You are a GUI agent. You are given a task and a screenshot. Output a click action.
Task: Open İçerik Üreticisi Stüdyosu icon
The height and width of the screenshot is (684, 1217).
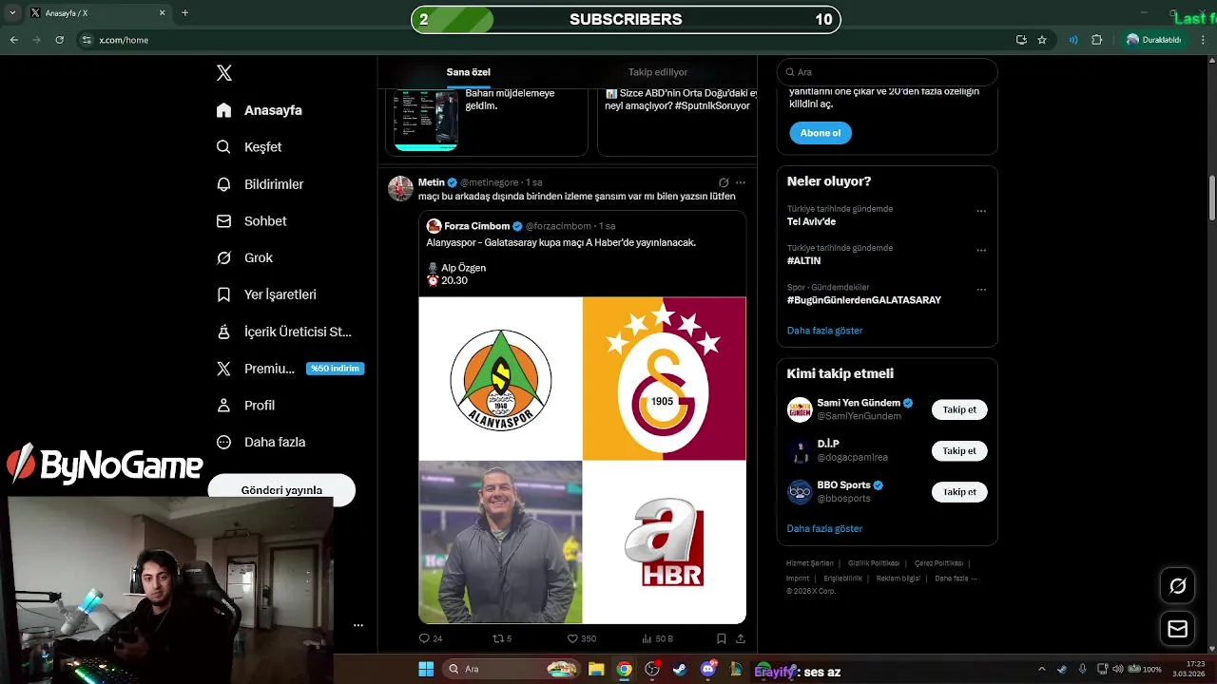pyautogui.click(x=223, y=332)
